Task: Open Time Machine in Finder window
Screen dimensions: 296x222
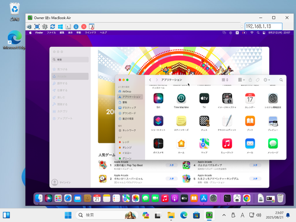Action: [x=181, y=98]
